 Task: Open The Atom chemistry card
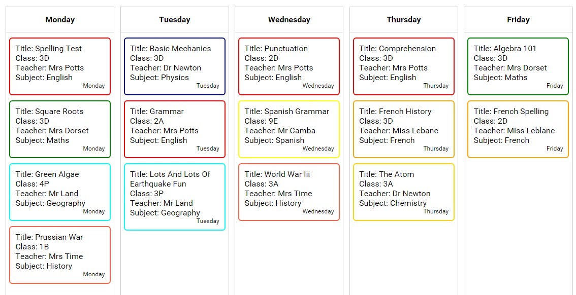click(x=403, y=192)
